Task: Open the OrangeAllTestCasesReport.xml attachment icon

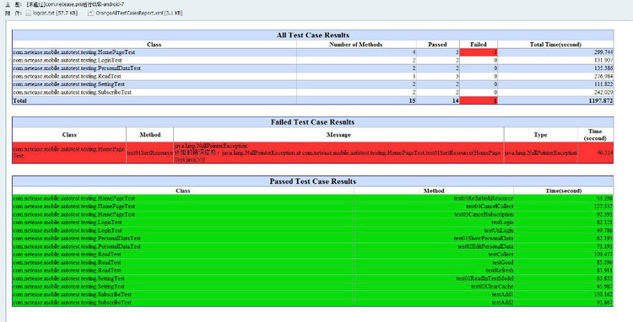Action: [91, 13]
